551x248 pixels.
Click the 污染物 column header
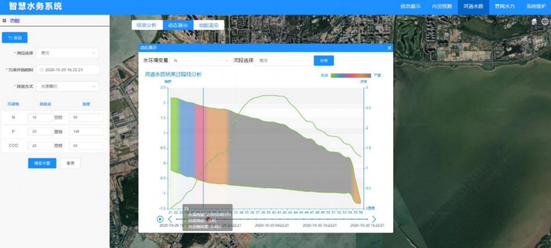point(13,104)
